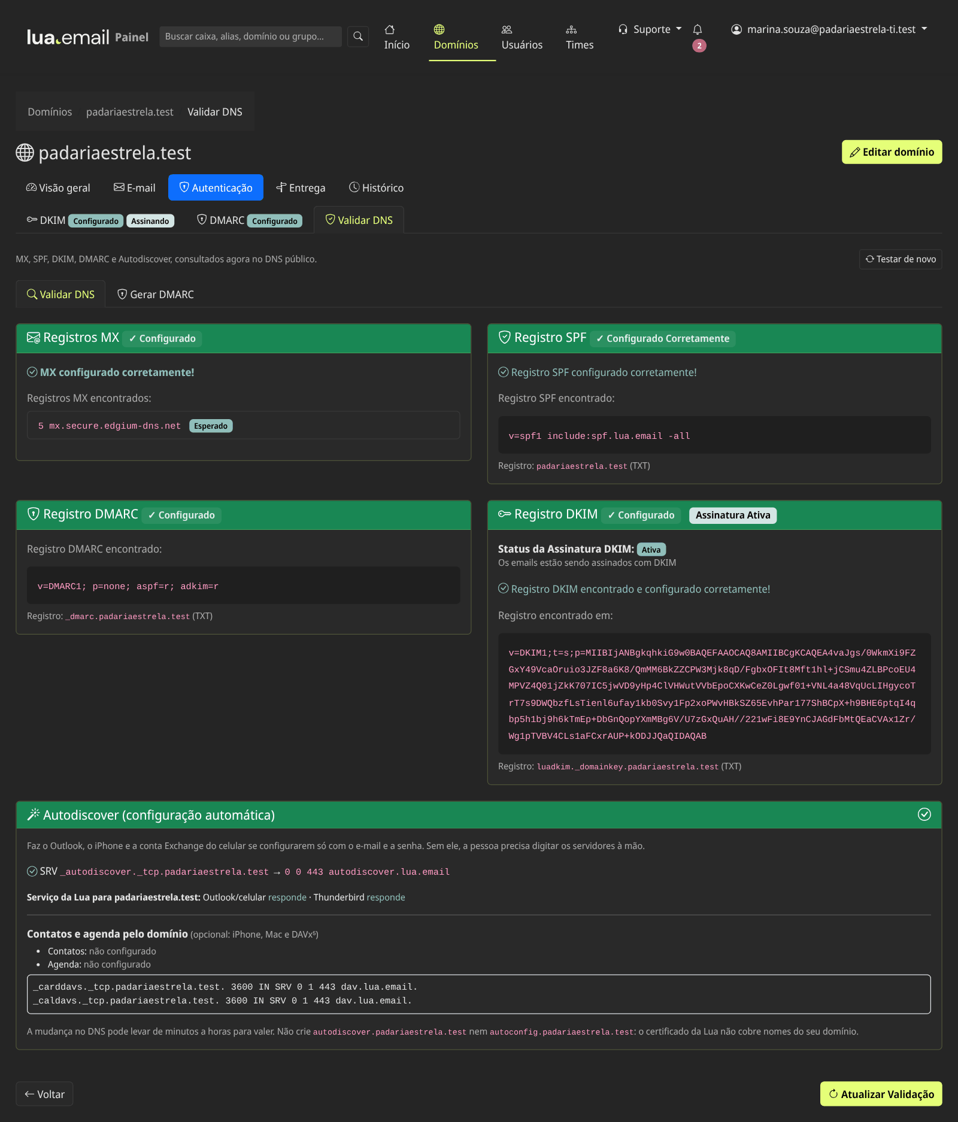
Task: Open notifications bell icon
Action: click(698, 29)
